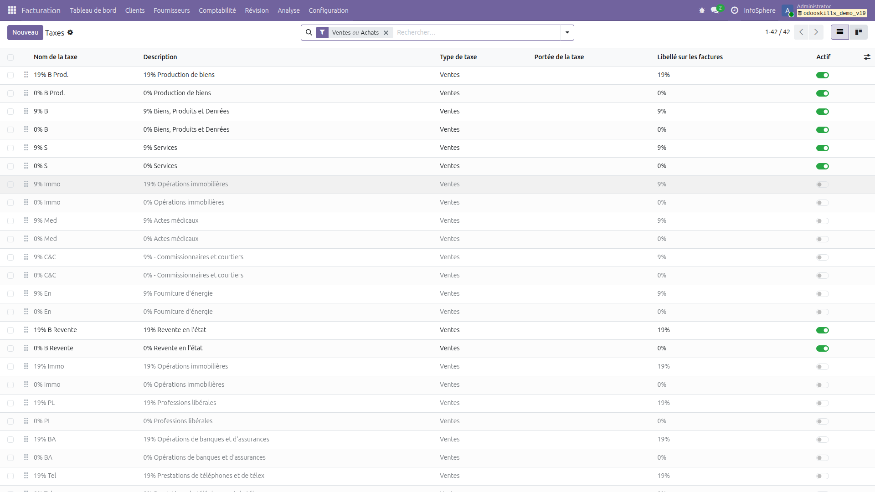Image resolution: width=875 pixels, height=492 pixels.
Task: Toggle Actif switch for 0% Services
Action: point(823,166)
